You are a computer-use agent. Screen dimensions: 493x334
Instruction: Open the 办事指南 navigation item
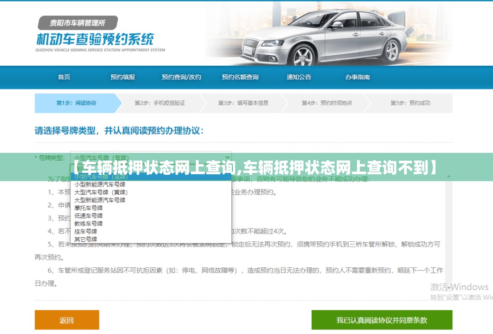[x=357, y=77]
